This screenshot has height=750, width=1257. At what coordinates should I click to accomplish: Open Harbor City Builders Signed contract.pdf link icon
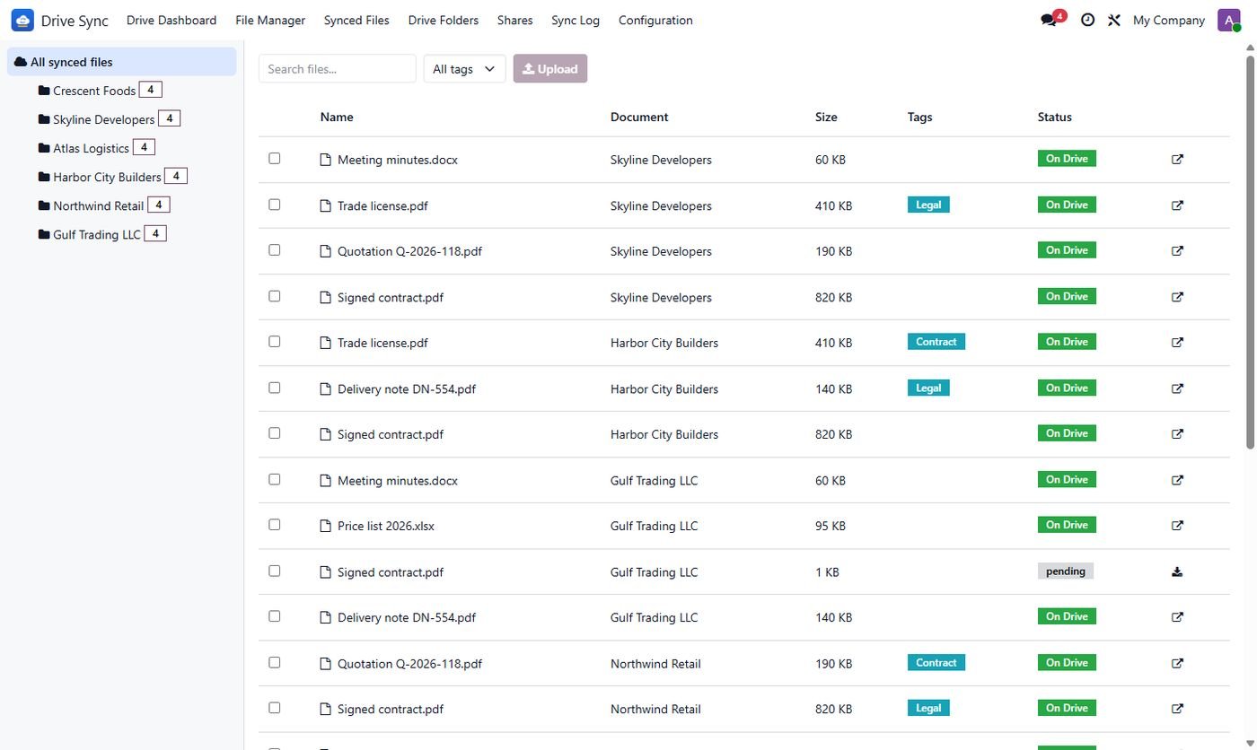[x=1177, y=434]
